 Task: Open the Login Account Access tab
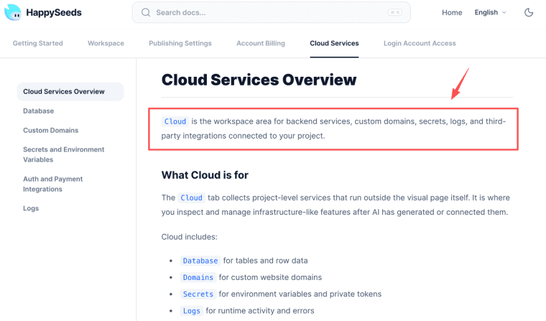point(420,43)
